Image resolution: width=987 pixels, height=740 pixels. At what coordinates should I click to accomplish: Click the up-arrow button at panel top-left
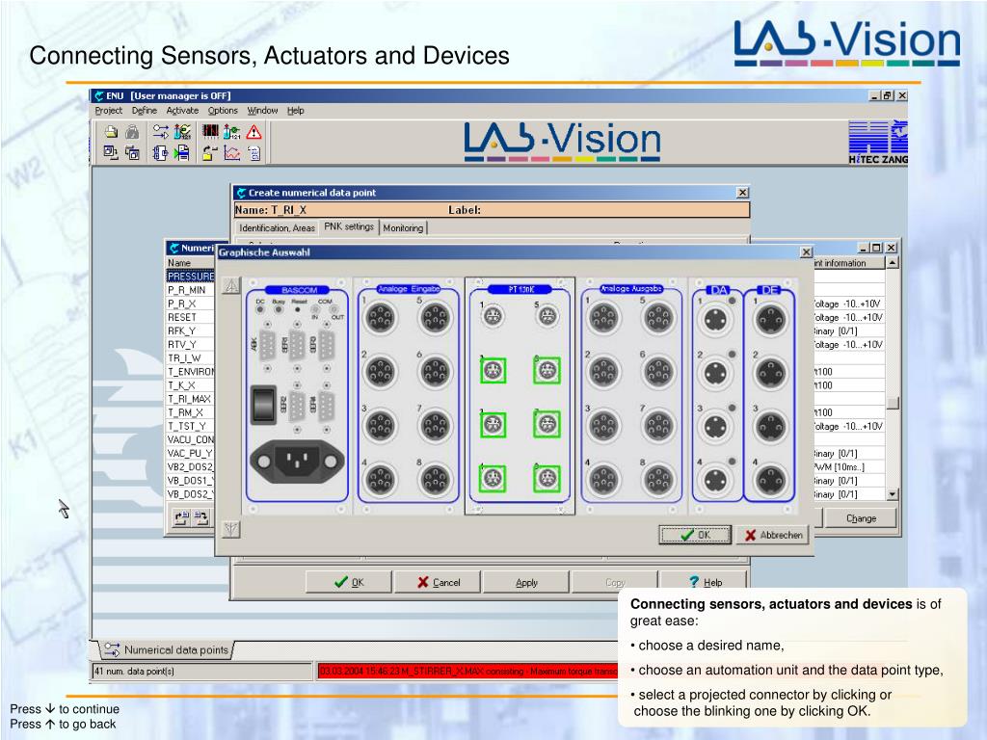[231, 285]
